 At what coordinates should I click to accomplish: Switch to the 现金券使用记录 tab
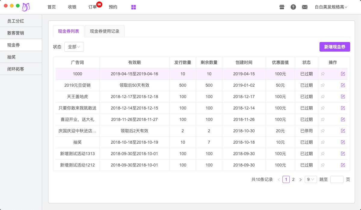pyautogui.click(x=105, y=31)
